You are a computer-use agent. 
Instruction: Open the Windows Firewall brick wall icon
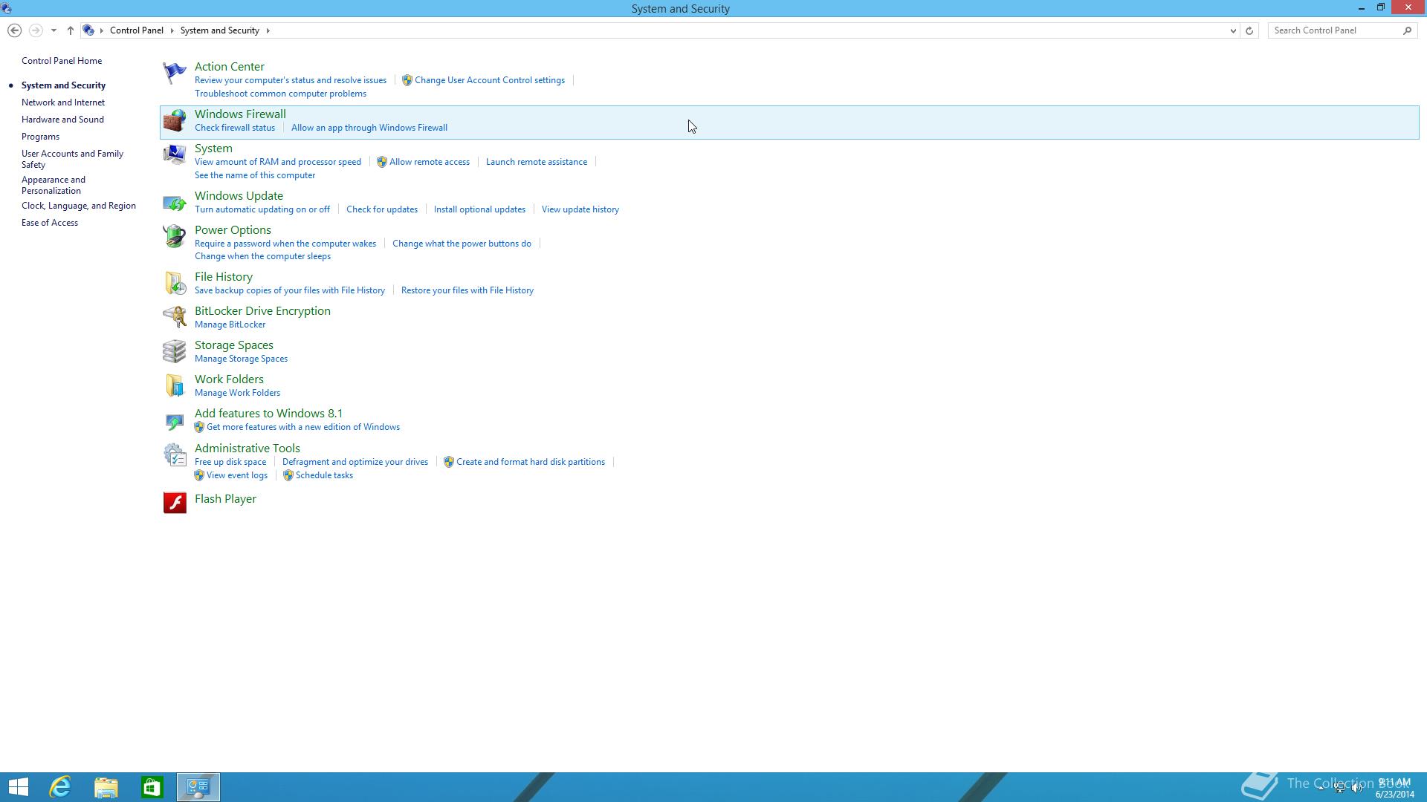[174, 120]
